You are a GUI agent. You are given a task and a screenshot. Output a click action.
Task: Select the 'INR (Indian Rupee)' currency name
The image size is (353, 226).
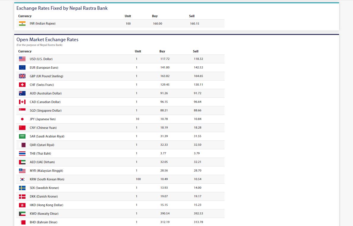tap(42, 24)
